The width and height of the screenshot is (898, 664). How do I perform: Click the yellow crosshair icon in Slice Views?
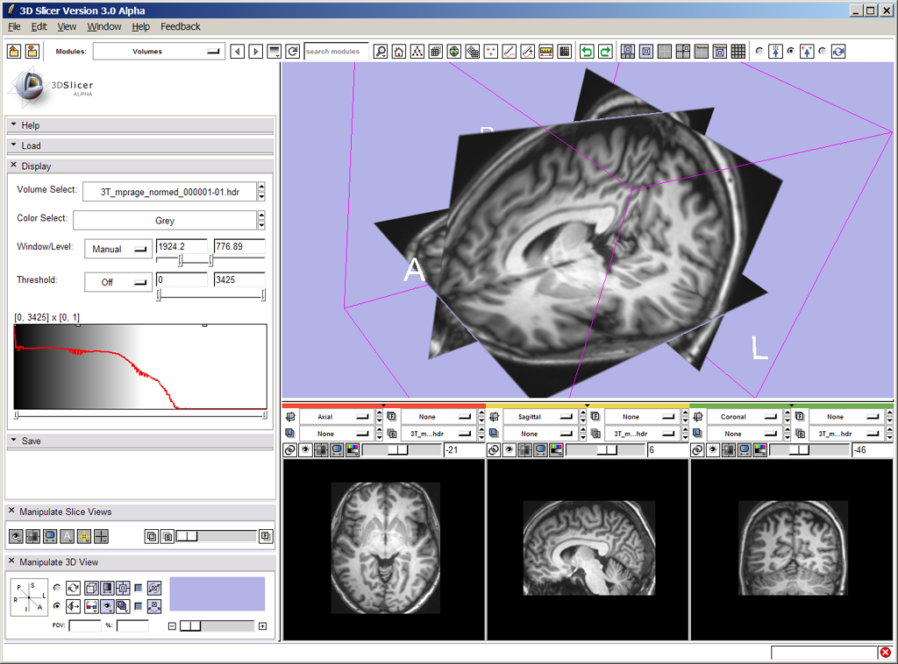pos(84,536)
